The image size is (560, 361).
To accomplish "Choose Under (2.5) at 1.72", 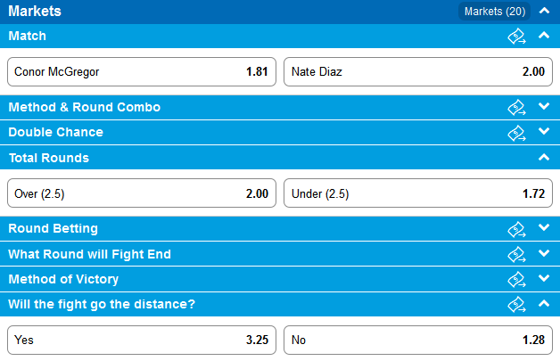I will [418, 193].
